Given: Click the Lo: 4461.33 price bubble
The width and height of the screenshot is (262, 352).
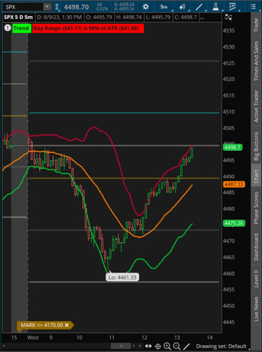Looking at the screenshot, I should click(122, 277).
